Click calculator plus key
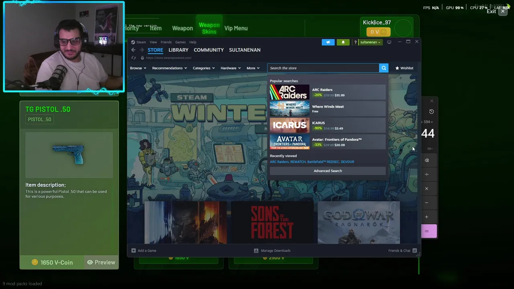Viewport: 514px width, 289px height. tap(427, 217)
